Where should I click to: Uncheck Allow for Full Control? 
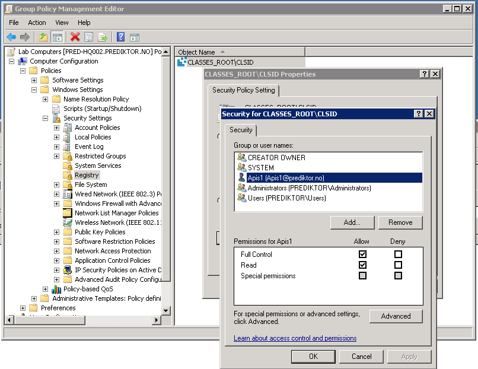pos(362,255)
